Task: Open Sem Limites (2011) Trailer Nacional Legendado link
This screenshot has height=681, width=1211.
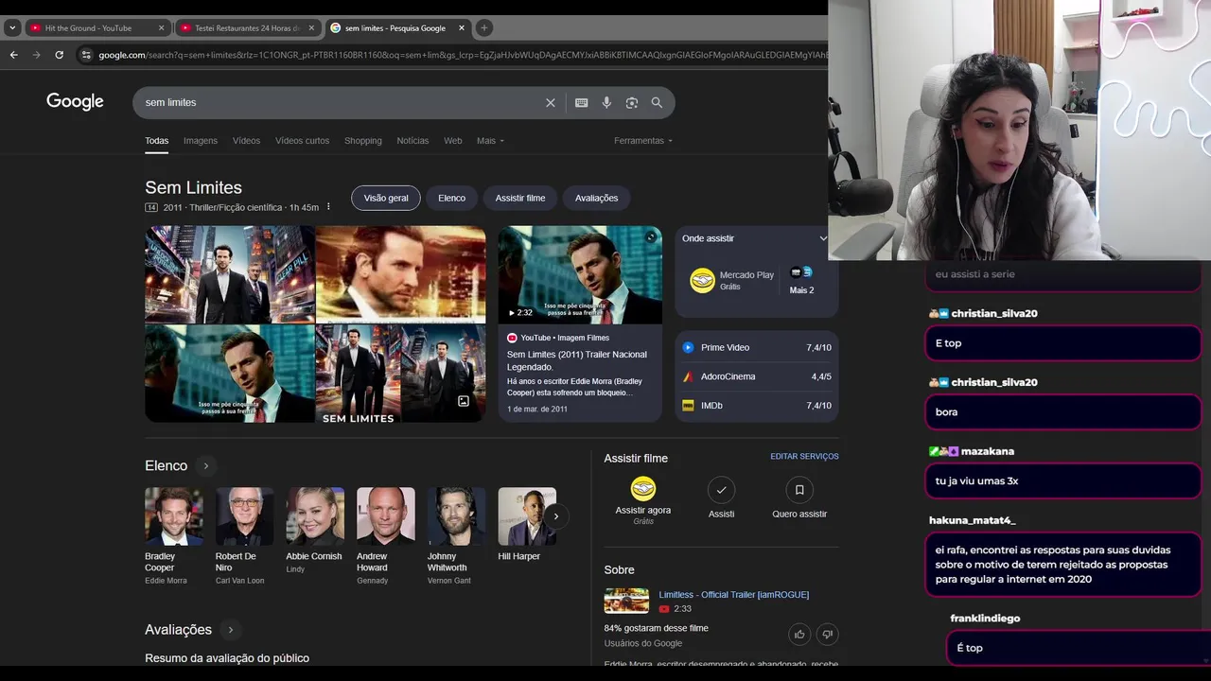Action: pos(577,360)
